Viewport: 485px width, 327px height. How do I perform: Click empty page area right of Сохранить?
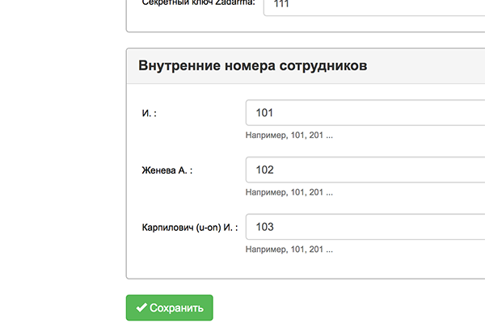[348, 308]
